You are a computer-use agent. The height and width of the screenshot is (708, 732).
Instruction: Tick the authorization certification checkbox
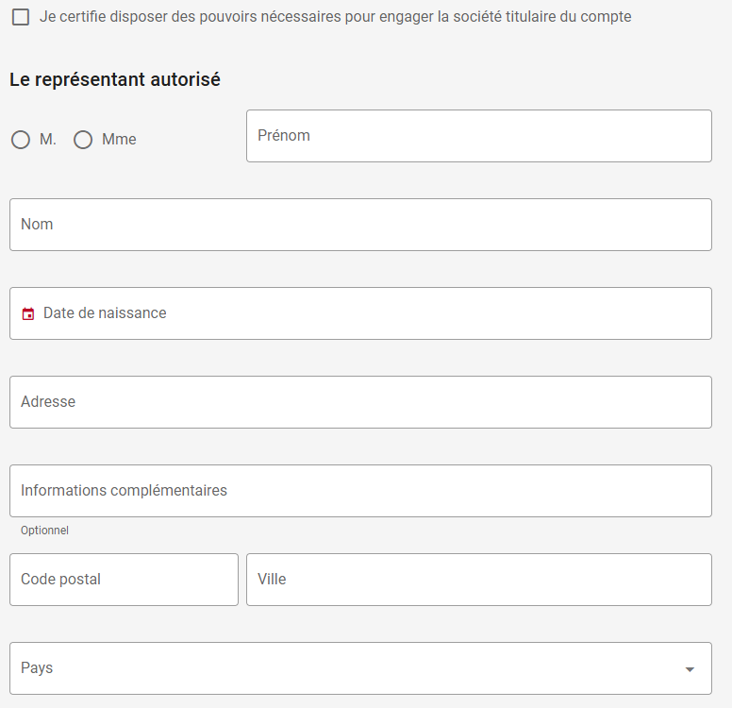click(x=21, y=17)
